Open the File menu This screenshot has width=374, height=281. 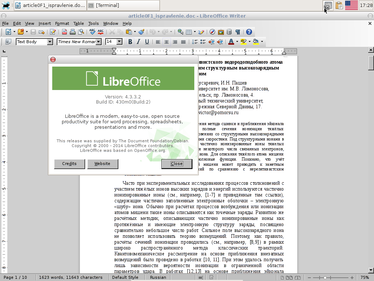(x=5, y=23)
